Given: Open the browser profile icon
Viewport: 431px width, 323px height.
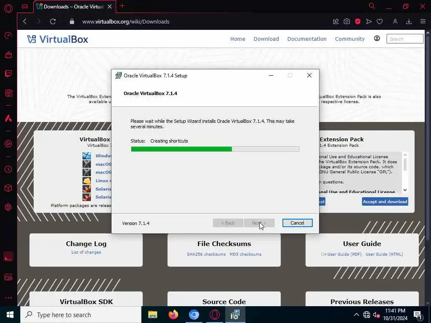Looking at the screenshot, I should coord(395,21).
